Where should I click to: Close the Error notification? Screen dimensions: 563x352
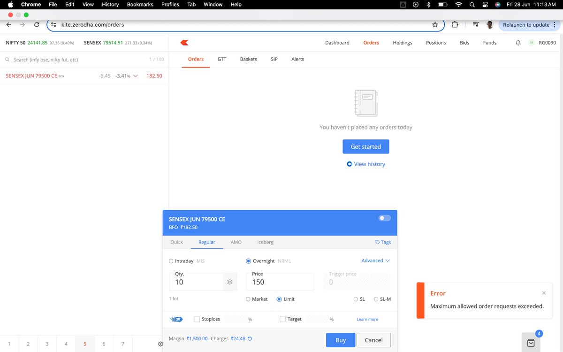544,293
